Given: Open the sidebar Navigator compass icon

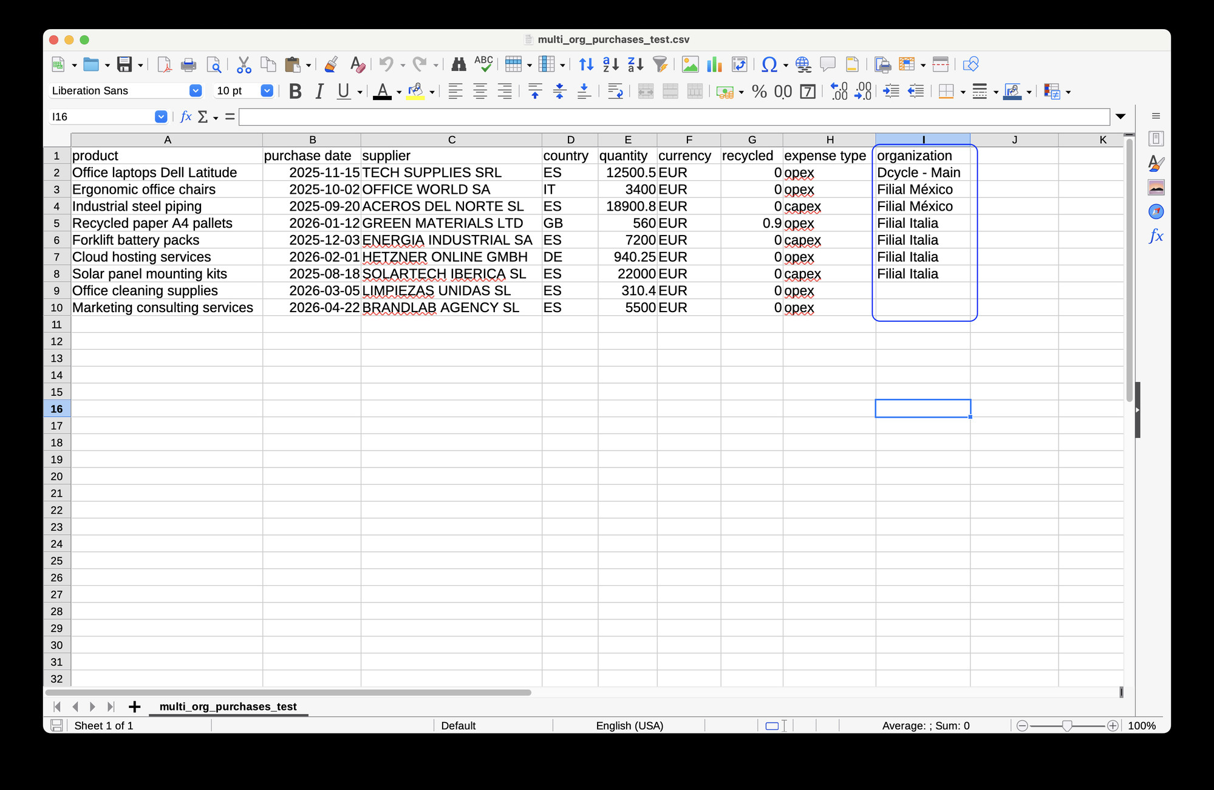Looking at the screenshot, I should point(1156,212).
